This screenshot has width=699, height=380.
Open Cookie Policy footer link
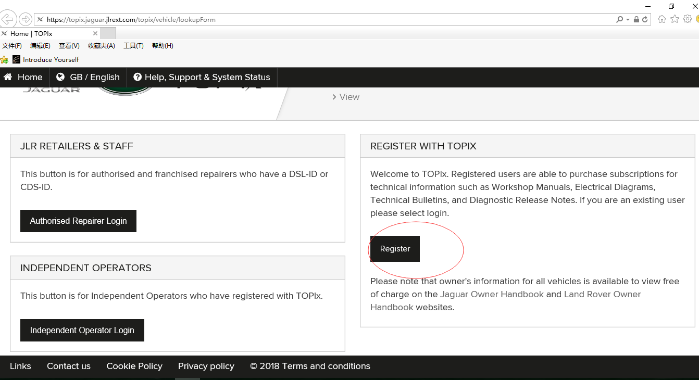click(x=134, y=366)
